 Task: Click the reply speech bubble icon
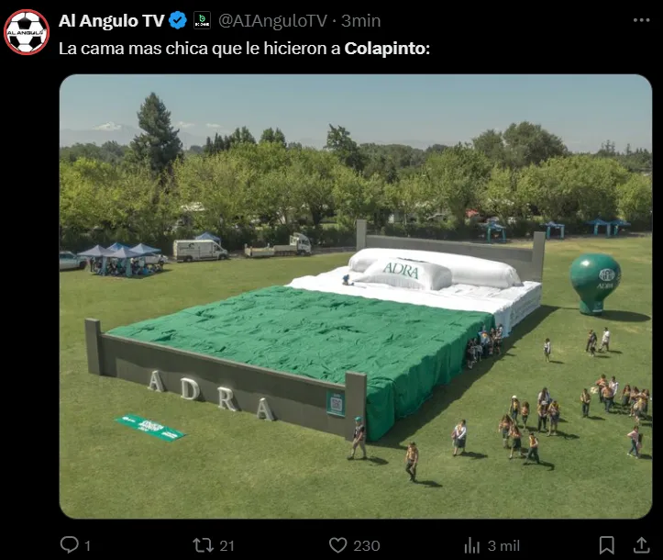click(70, 544)
